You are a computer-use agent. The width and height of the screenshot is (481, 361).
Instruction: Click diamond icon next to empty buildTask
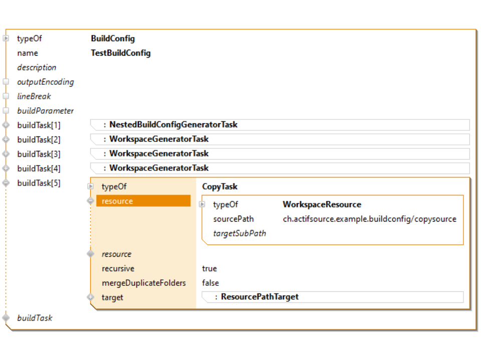pyautogui.click(x=6, y=318)
